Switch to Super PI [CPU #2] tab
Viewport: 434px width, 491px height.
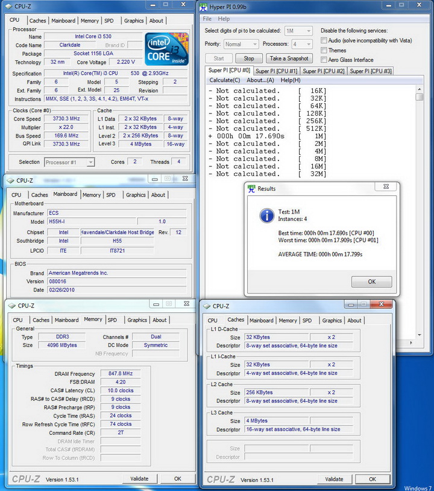324,71
